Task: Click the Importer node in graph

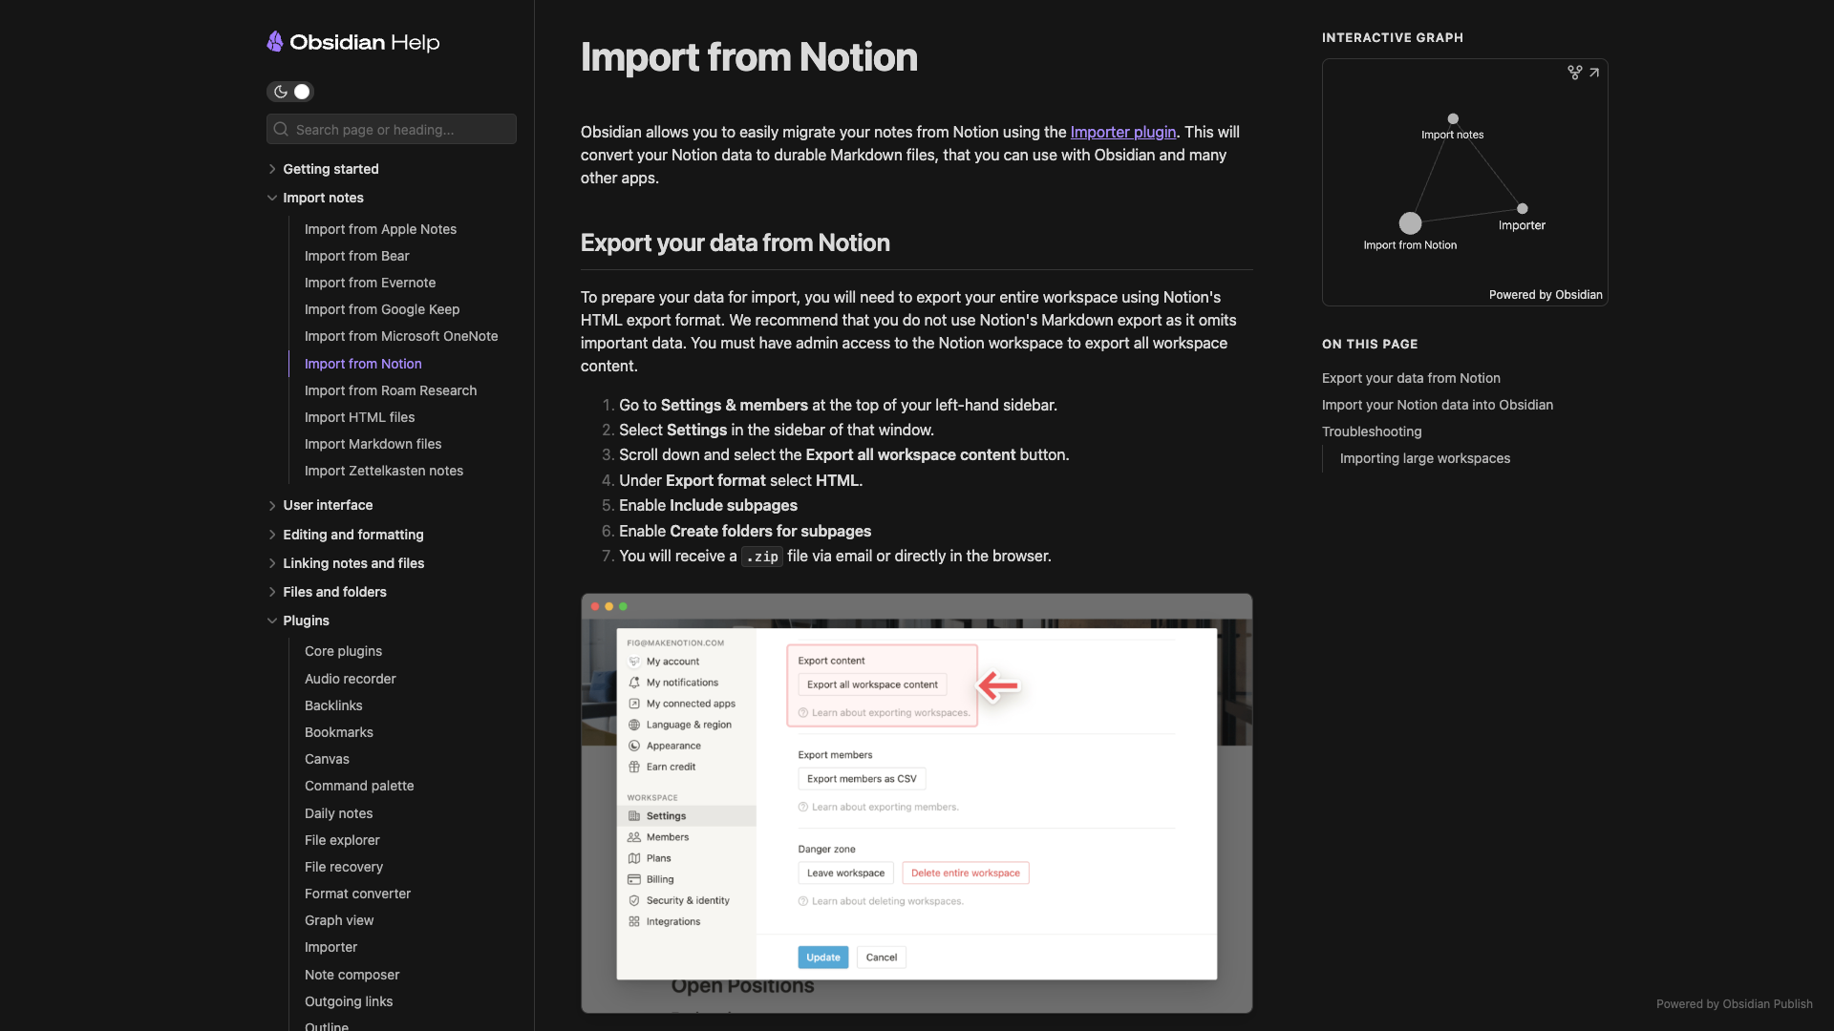Action: [1523, 208]
